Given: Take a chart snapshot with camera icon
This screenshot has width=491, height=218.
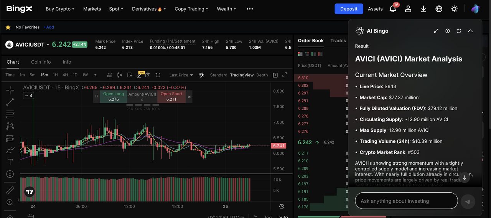Looking at the screenshot, I should point(148,75).
